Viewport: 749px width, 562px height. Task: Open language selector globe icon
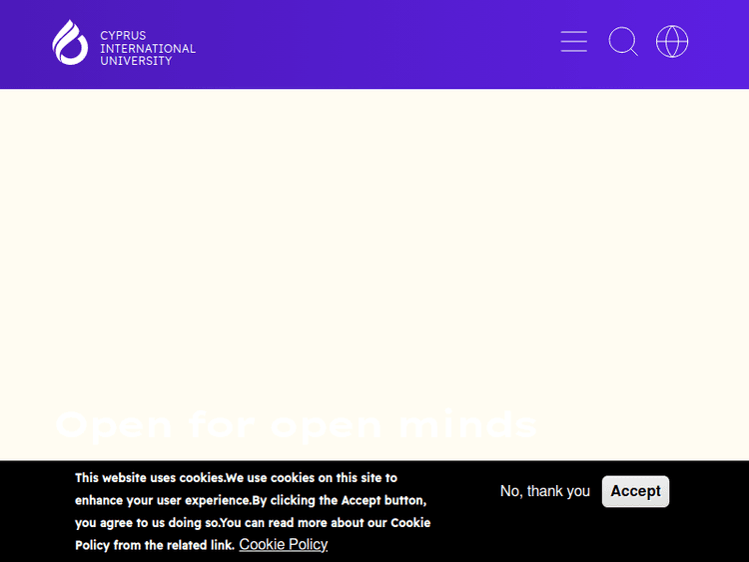(672, 42)
